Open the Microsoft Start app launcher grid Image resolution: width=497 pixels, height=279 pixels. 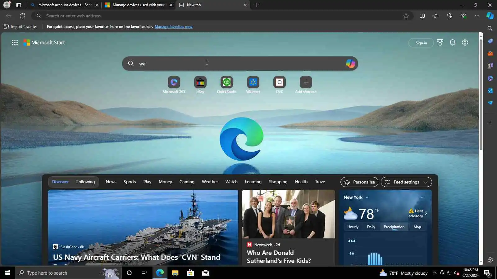(x=15, y=42)
